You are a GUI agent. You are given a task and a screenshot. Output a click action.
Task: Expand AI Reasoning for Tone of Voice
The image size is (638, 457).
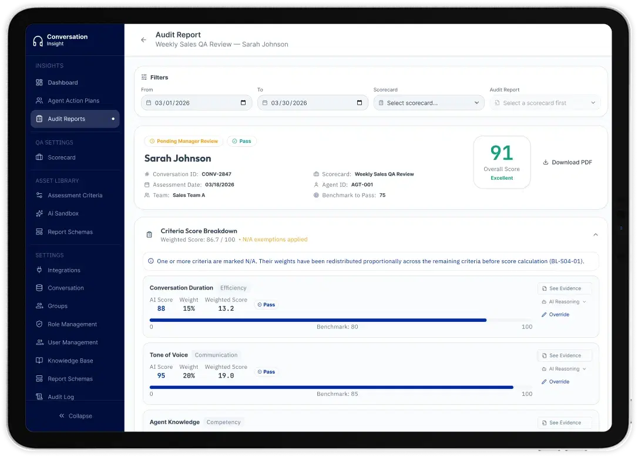[564, 369]
